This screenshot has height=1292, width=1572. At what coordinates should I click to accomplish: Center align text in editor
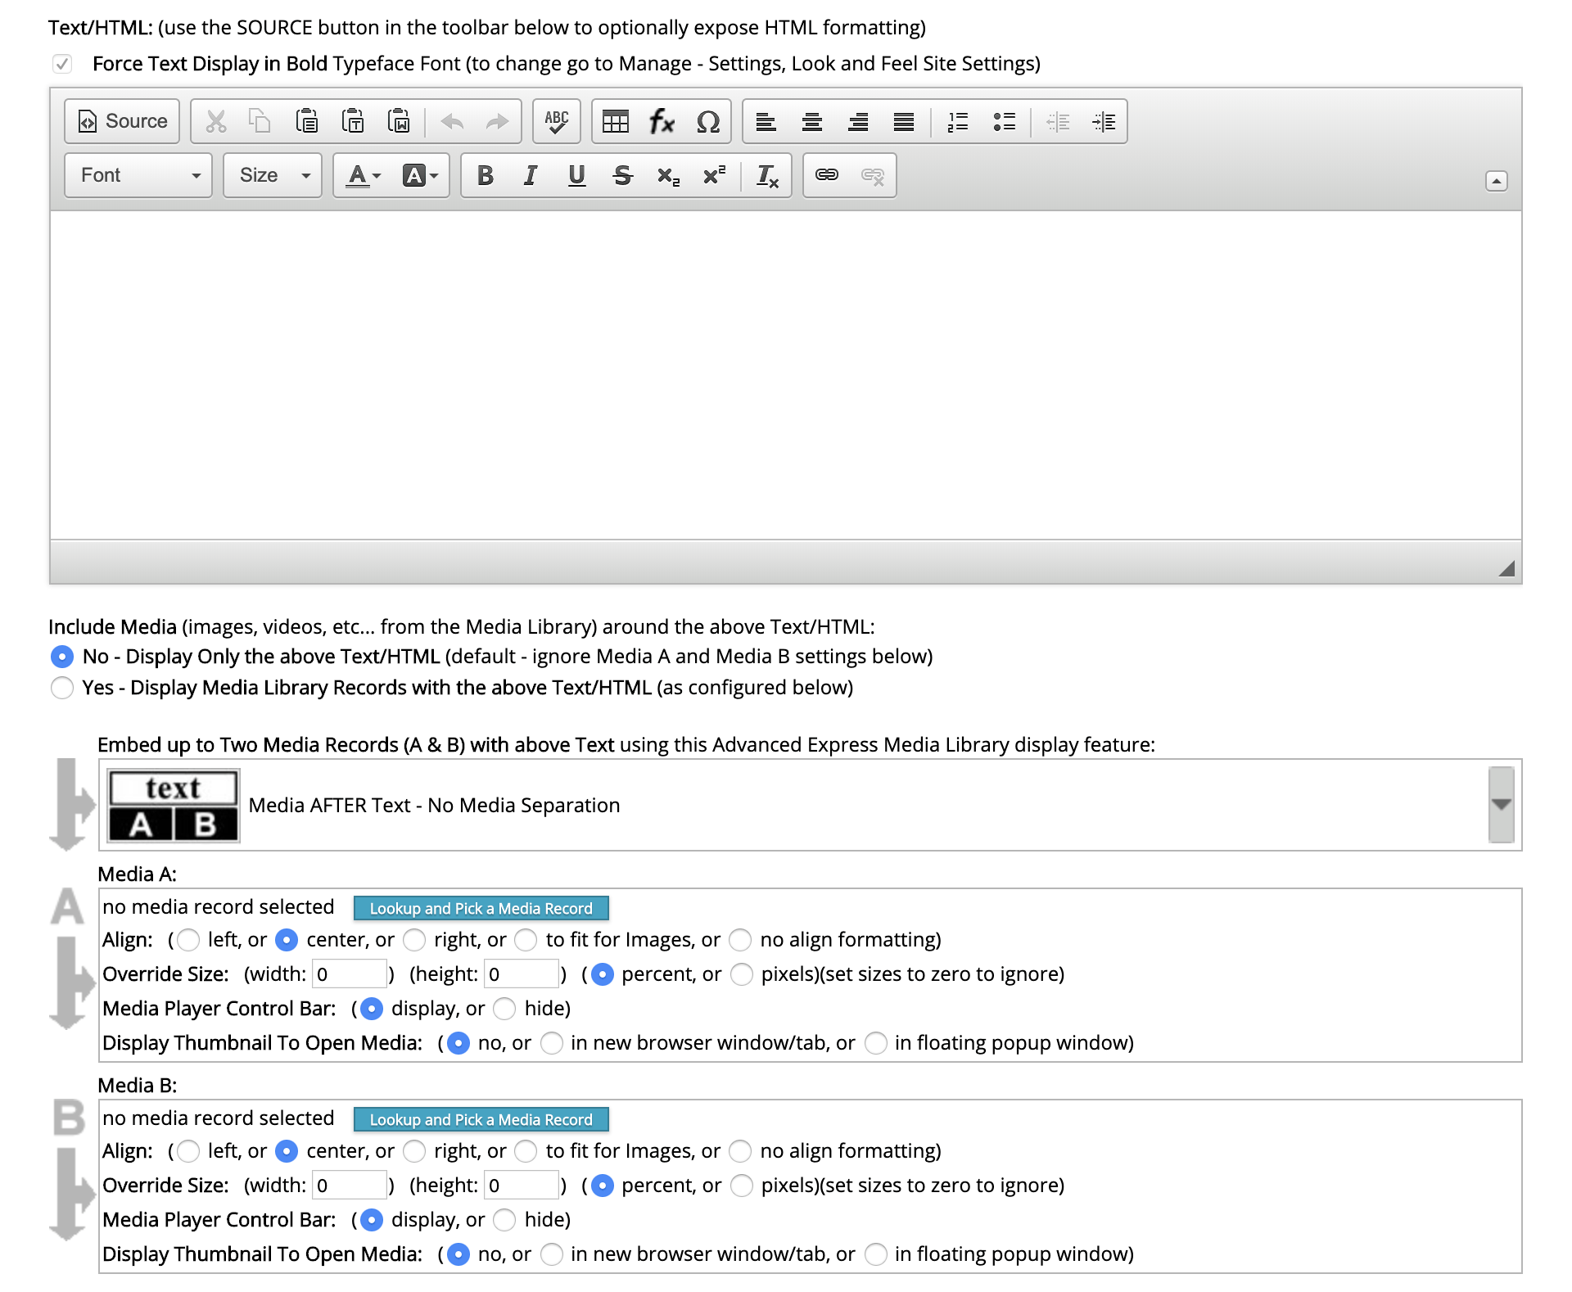811,122
